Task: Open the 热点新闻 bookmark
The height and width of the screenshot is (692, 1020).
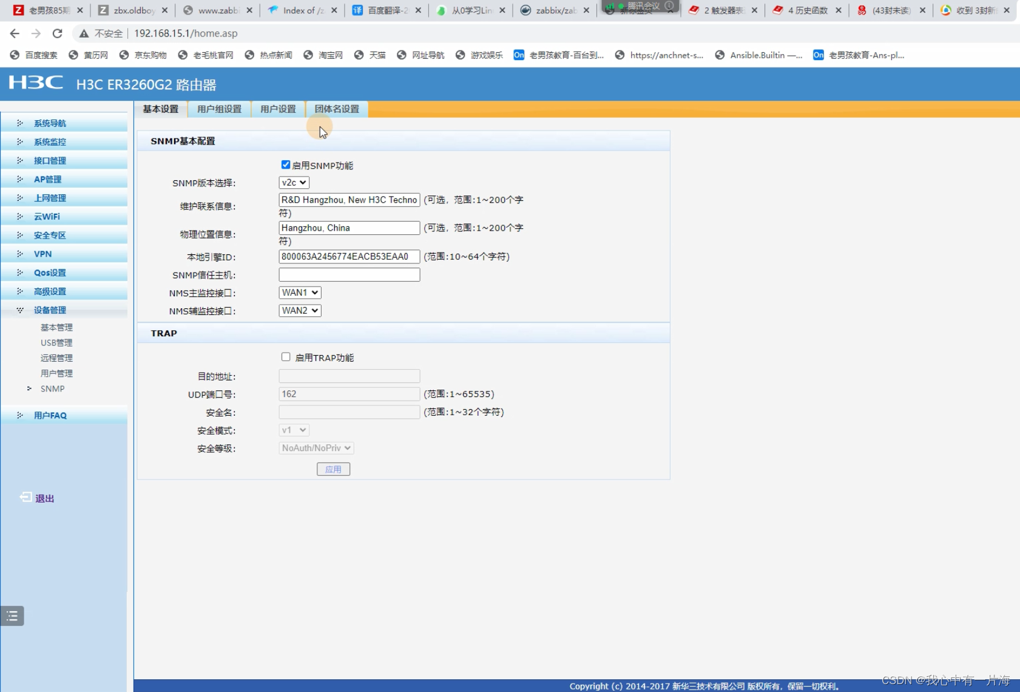Action: coord(269,55)
